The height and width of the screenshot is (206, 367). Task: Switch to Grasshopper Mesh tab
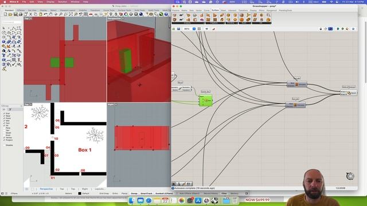pyautogui.click(x=223, y=10)
